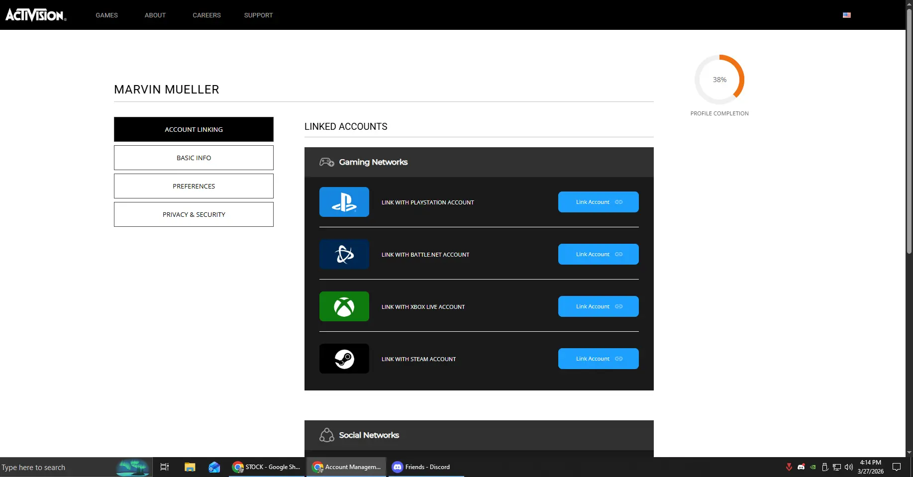913x477 pixels.
Task: Link the PlayStation account
Action: [x=598, y=202]
